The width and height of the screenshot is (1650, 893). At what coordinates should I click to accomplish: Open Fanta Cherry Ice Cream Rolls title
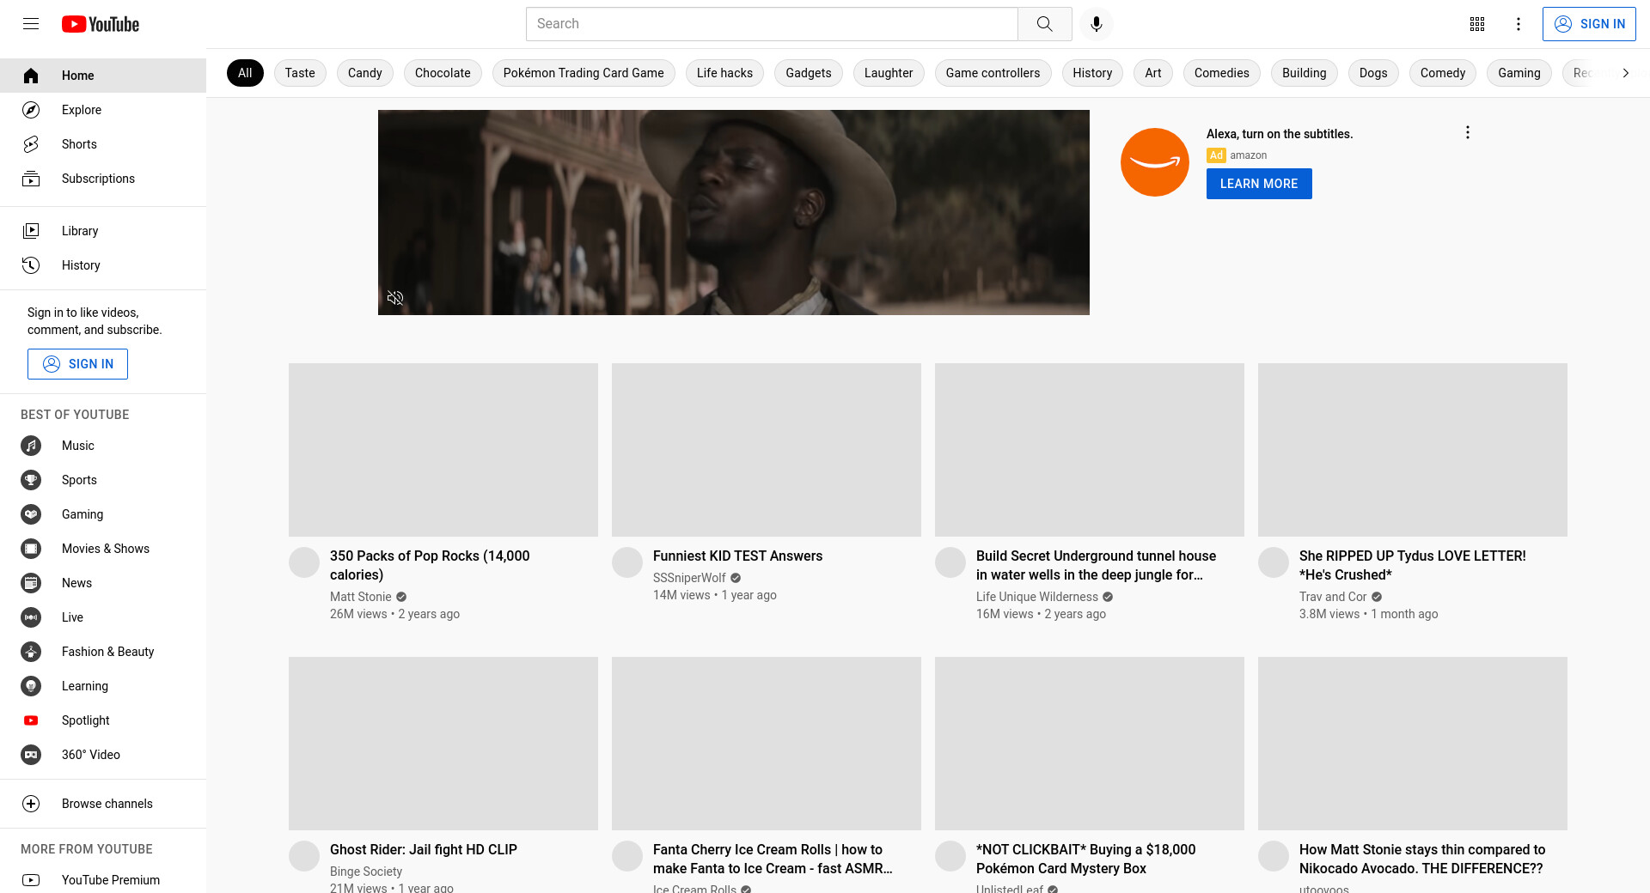[x=773, y=859]
